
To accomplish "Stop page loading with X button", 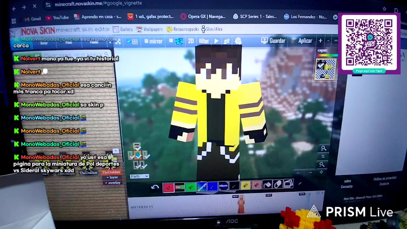I will (x=35, y=6).
